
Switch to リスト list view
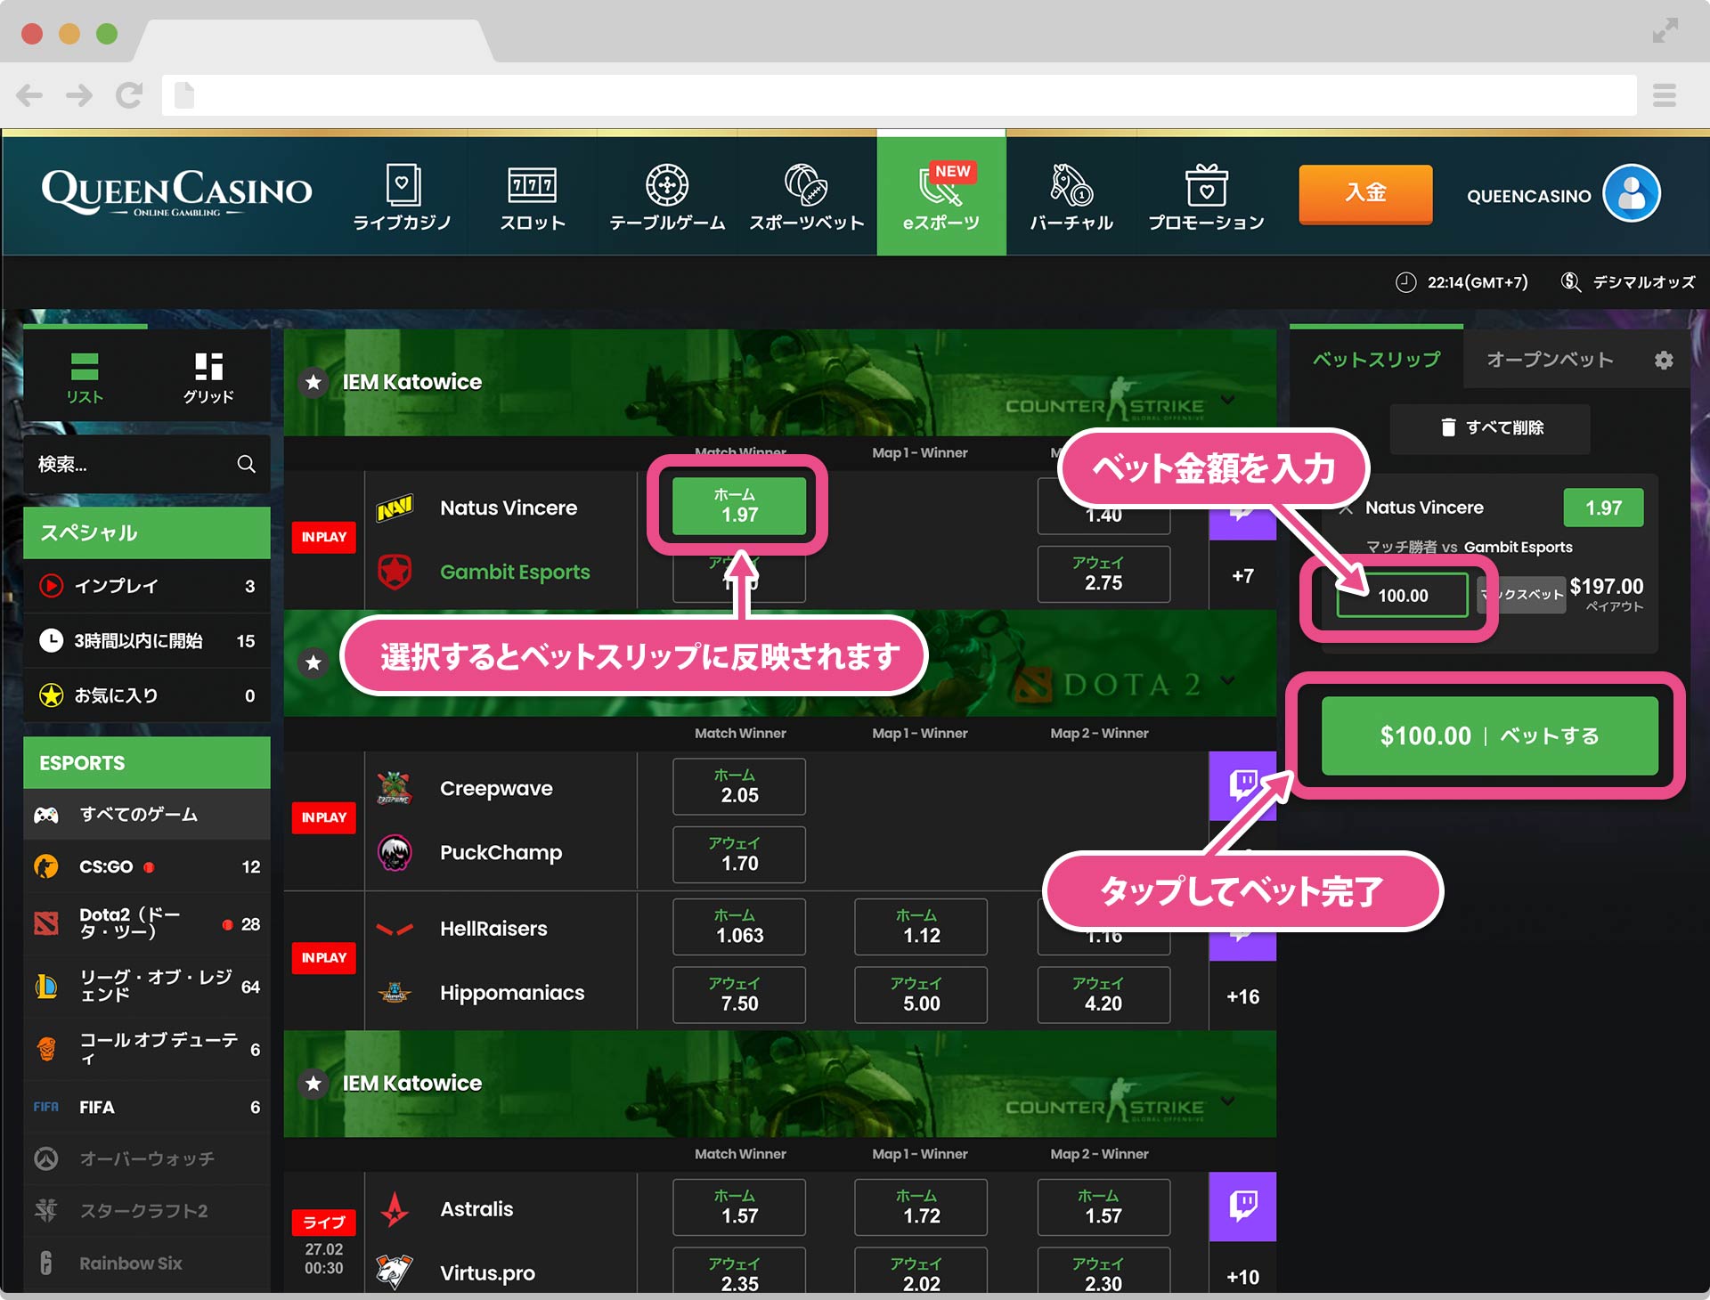coord(85,378)
